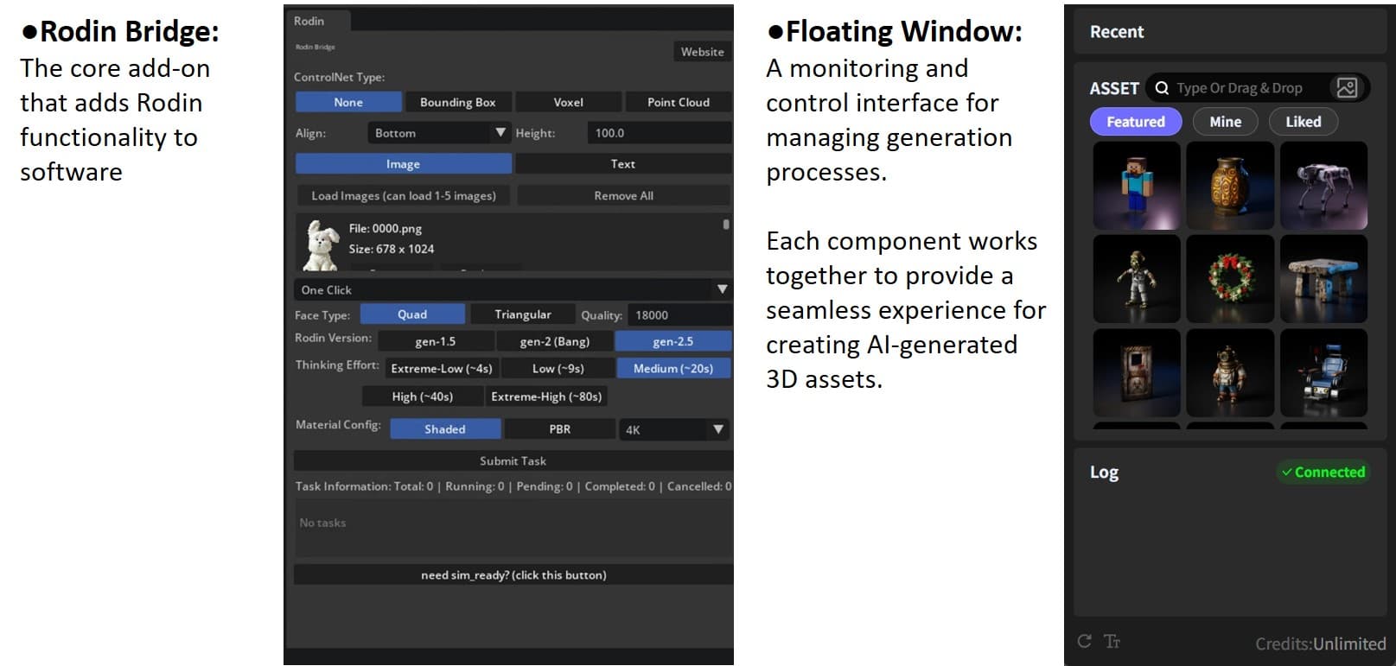Show Featured assets
Screen dimensions: 1396x666
(x=1136, y=122)
